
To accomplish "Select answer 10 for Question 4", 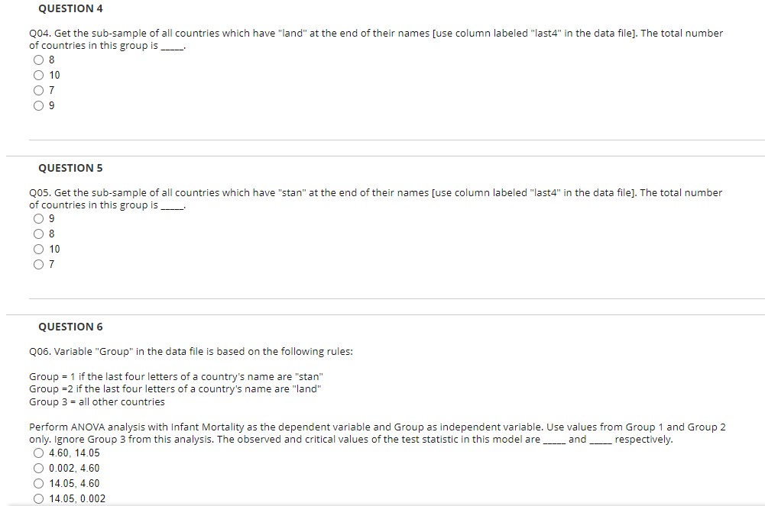I will (x=38, y=75).
